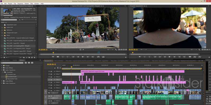The image size is (211, 105).
Task: Add marker in Source monitor
Action: pyautogui.click(x=53, y=57)
